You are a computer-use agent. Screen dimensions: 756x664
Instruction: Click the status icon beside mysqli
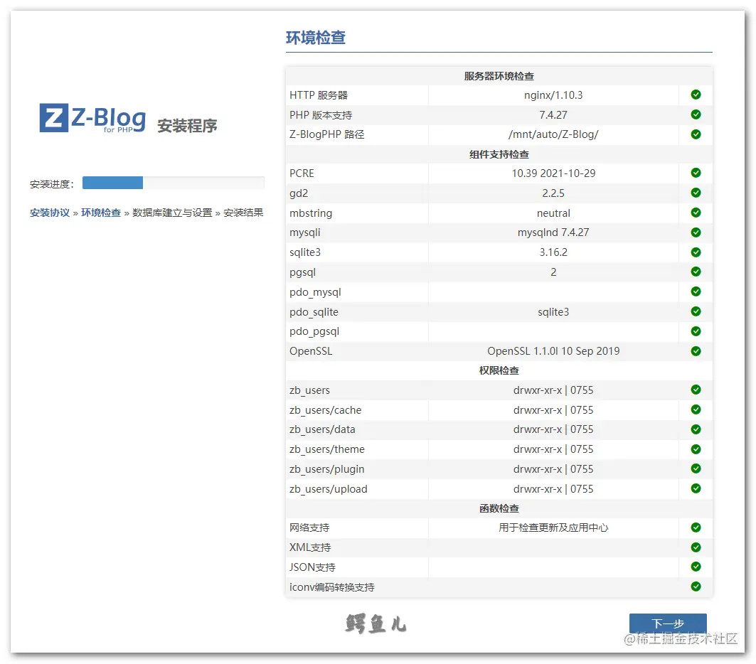coord(696,232)
